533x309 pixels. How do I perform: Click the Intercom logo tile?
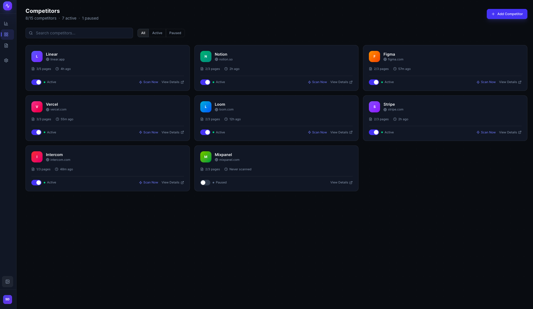37,157
